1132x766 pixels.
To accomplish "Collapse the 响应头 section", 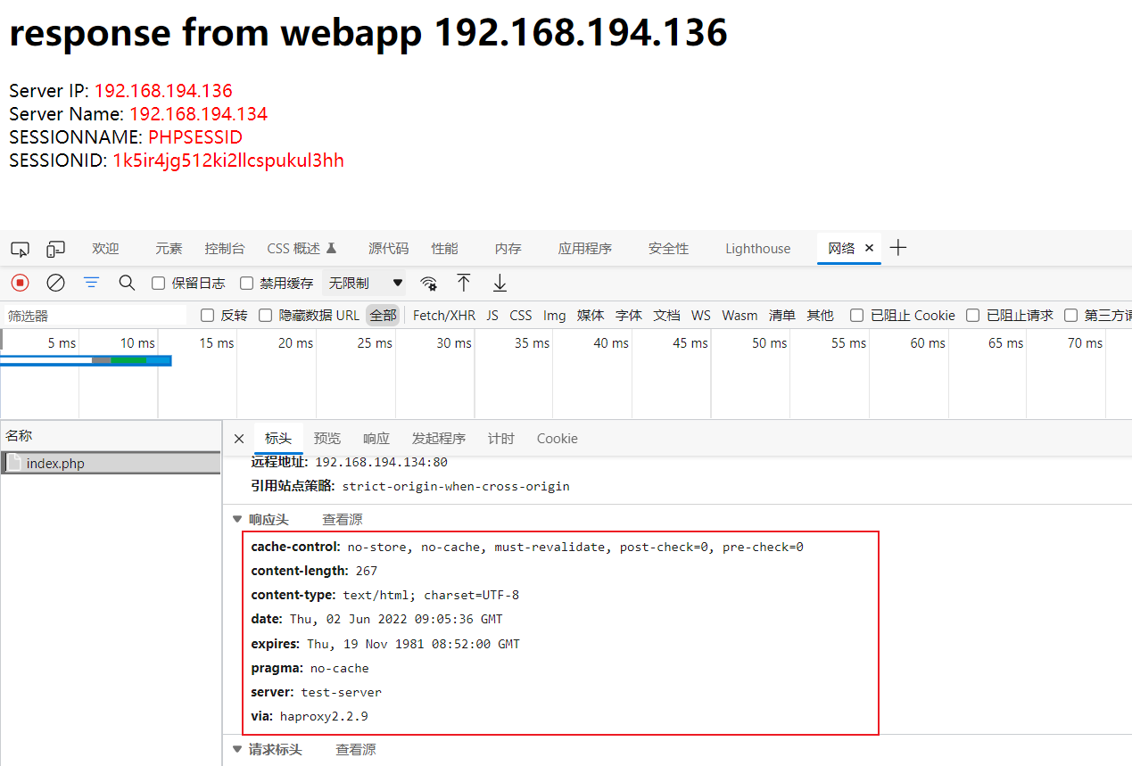I will pyautogui.click(x=262, y=520).
